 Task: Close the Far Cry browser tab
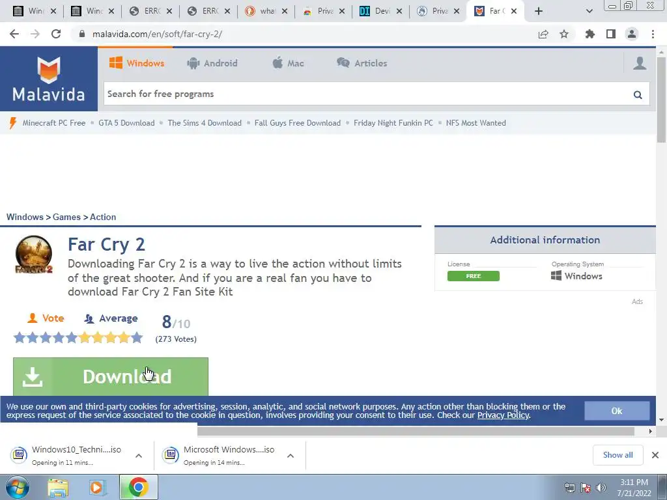pos(513,11)
